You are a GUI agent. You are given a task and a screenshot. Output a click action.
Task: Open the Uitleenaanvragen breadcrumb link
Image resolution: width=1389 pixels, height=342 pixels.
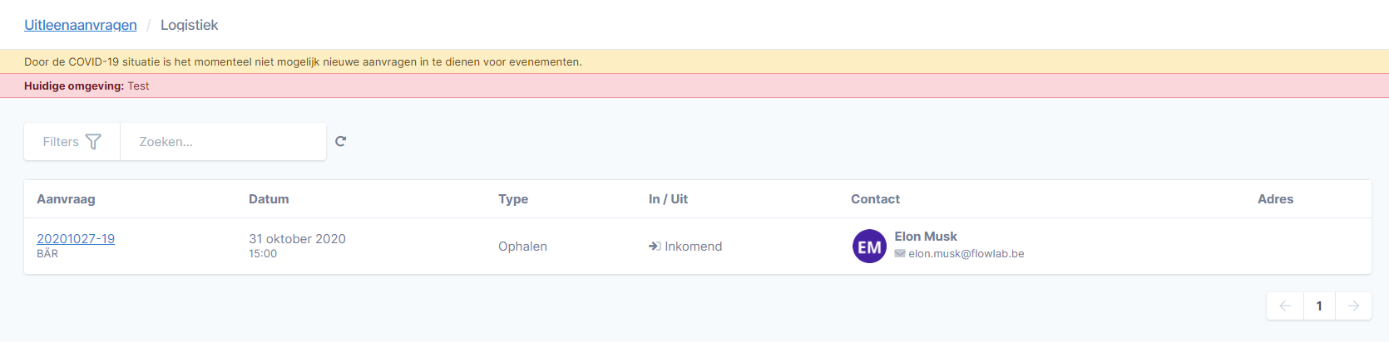81,25
